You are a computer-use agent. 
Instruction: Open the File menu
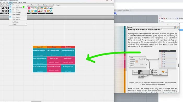click(4, 3)
